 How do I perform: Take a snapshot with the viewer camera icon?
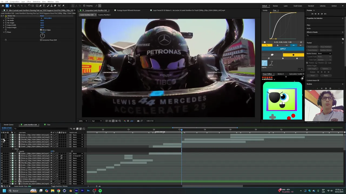tap(138, 121)
